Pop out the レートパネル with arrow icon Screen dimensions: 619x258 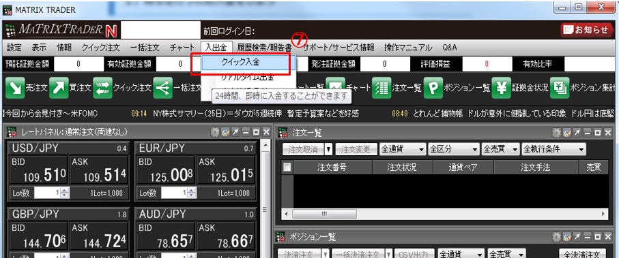pos(235,133)
